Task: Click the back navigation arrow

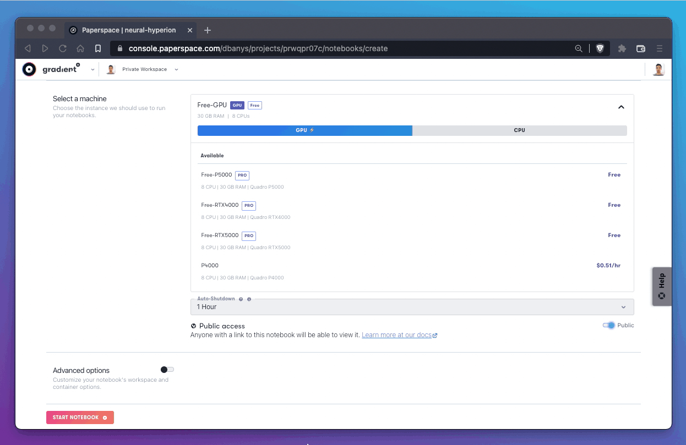Action: click(28, 48)
